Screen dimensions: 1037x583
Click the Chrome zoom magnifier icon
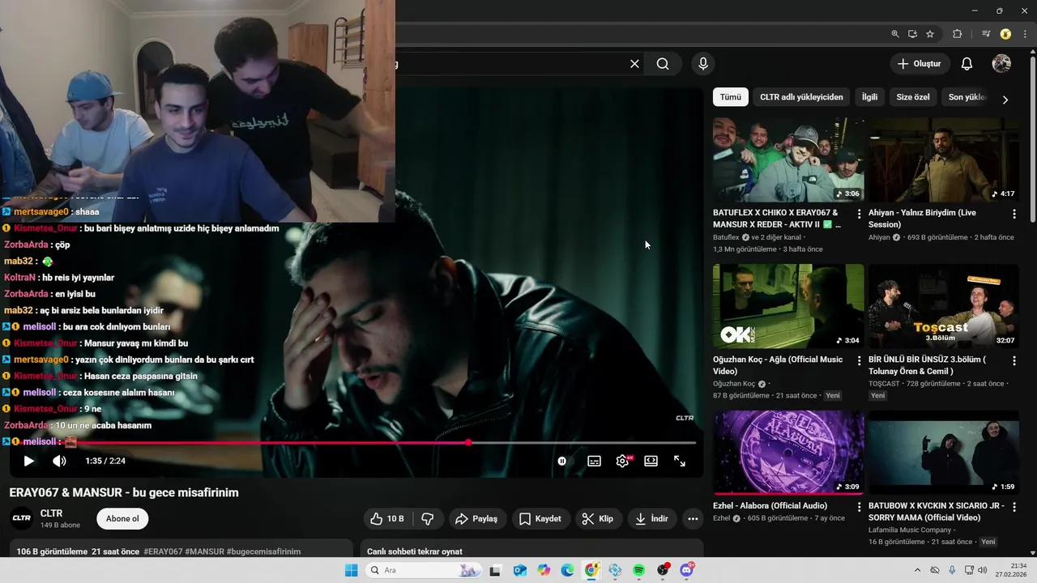(895, 34)
